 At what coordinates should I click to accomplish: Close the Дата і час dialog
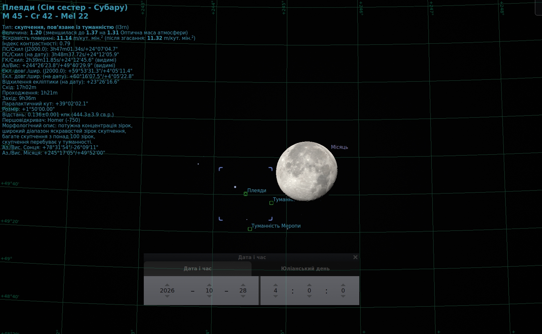(x=355, y=257)
